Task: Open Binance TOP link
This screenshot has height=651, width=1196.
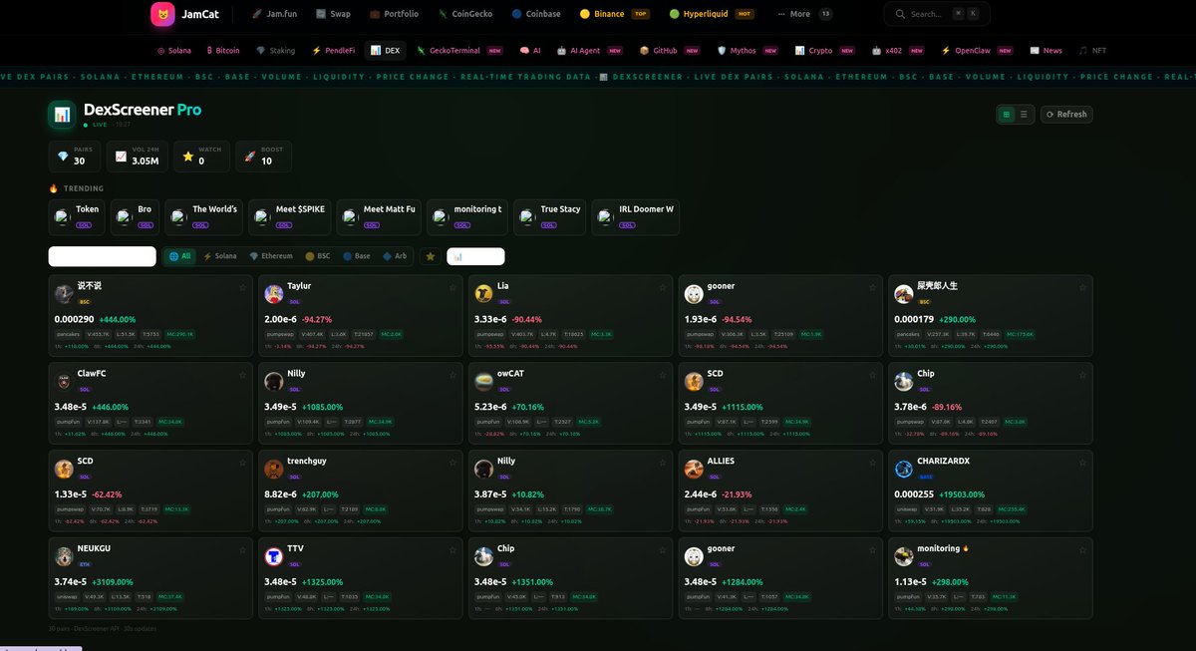Action: pyautogui.click(x=615, y=14)
